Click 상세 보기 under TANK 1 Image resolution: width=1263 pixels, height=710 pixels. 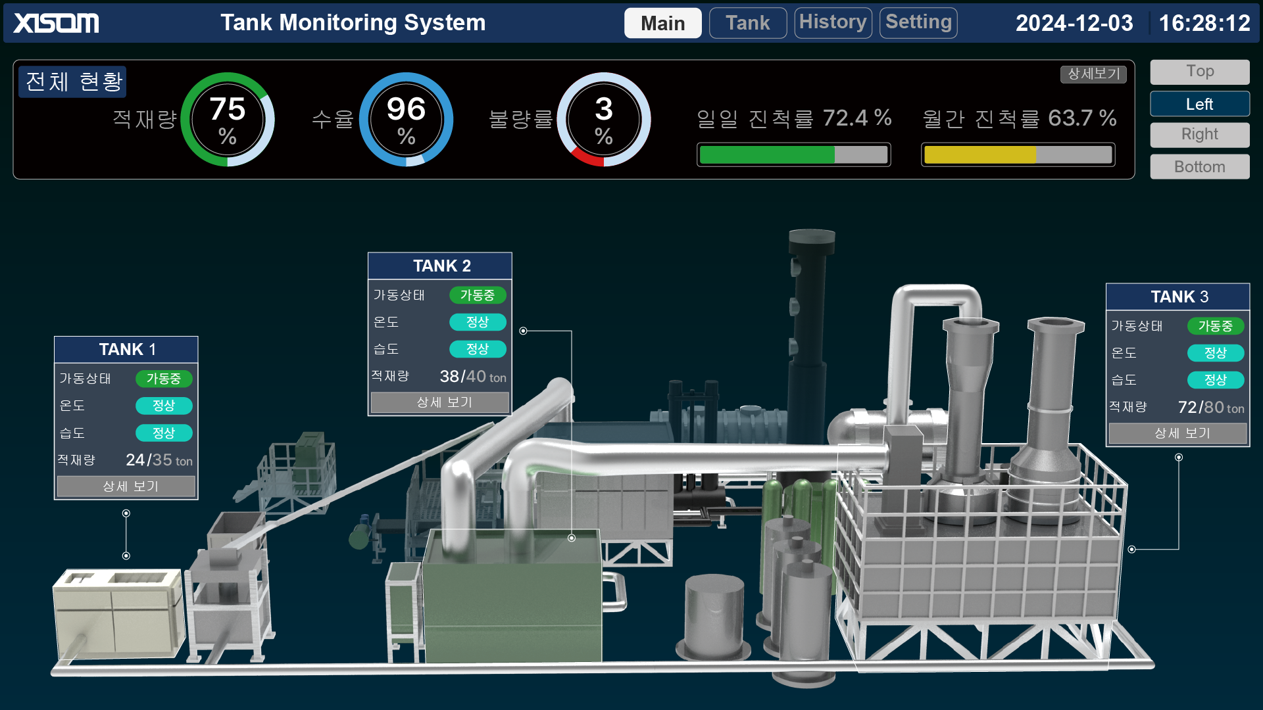point(126,486)
